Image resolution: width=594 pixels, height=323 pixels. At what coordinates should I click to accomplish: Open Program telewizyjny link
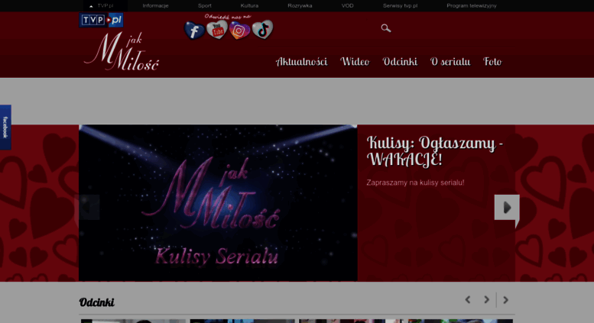[x=471, y=5]
